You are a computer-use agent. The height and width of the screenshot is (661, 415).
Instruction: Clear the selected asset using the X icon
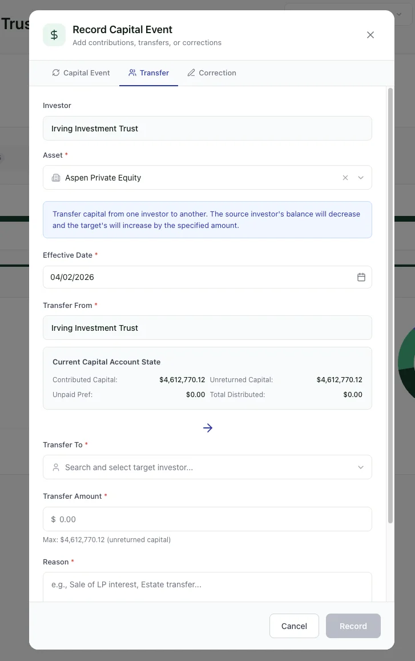click(x=345, y=178)
